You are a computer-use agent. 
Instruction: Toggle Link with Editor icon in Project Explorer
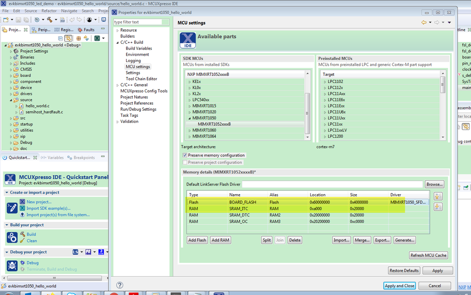click(68, 39)
